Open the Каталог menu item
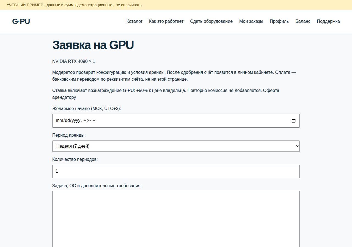This screenshot has width=352, height=247. tap(134, 21)
